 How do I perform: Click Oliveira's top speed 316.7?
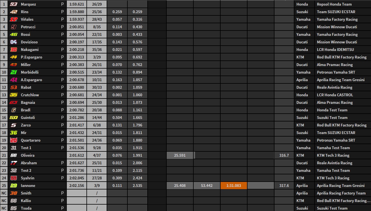pyautogui.click(x=284, y=155)
